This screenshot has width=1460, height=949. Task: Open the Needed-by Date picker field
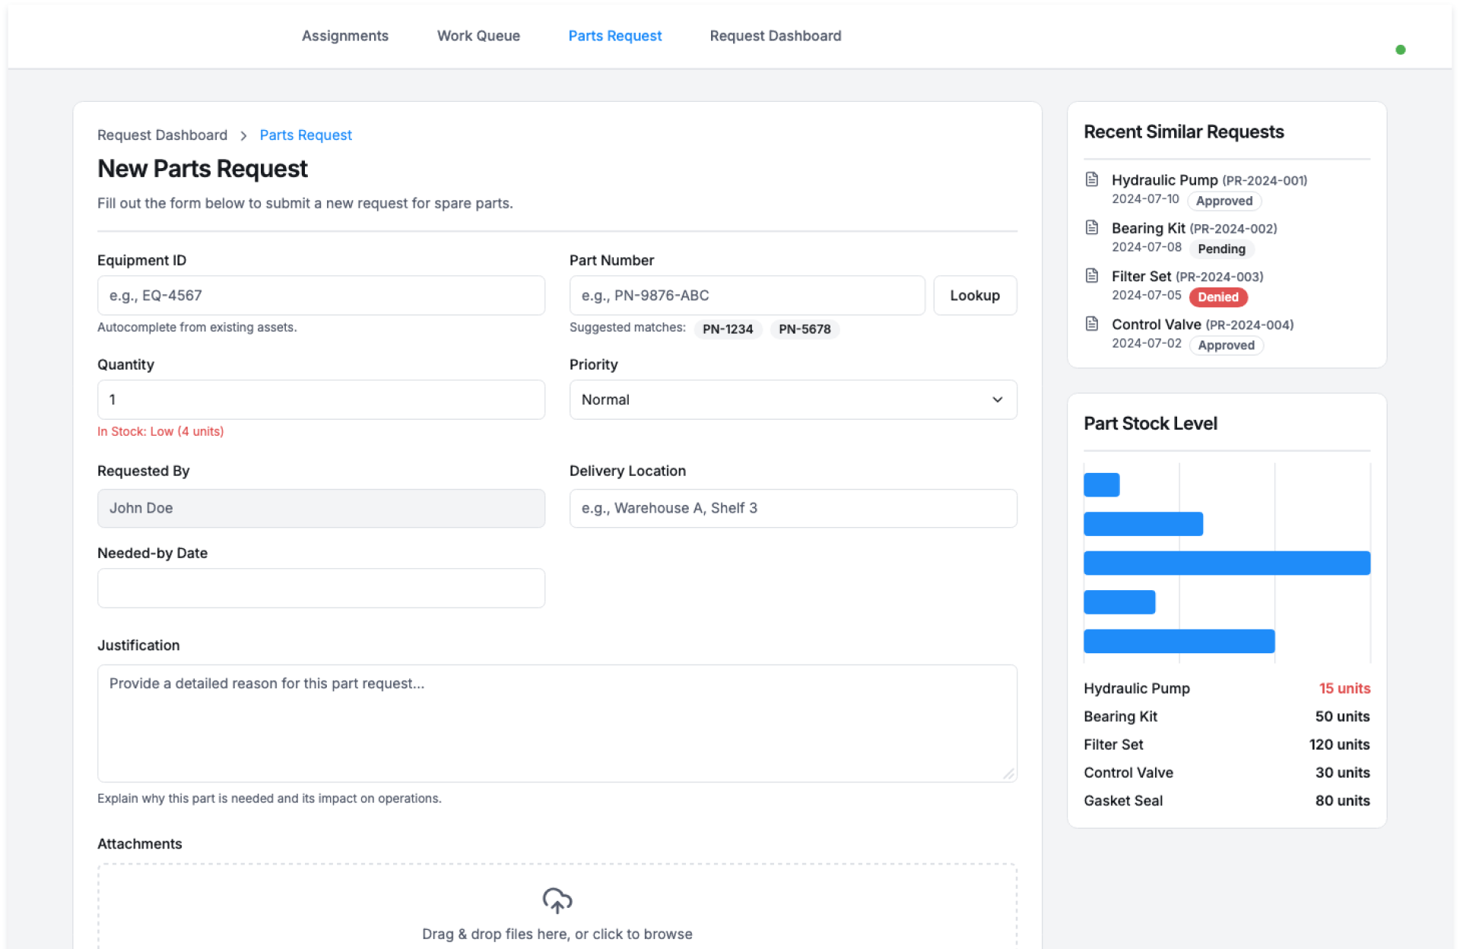click(x=321, y=588)
